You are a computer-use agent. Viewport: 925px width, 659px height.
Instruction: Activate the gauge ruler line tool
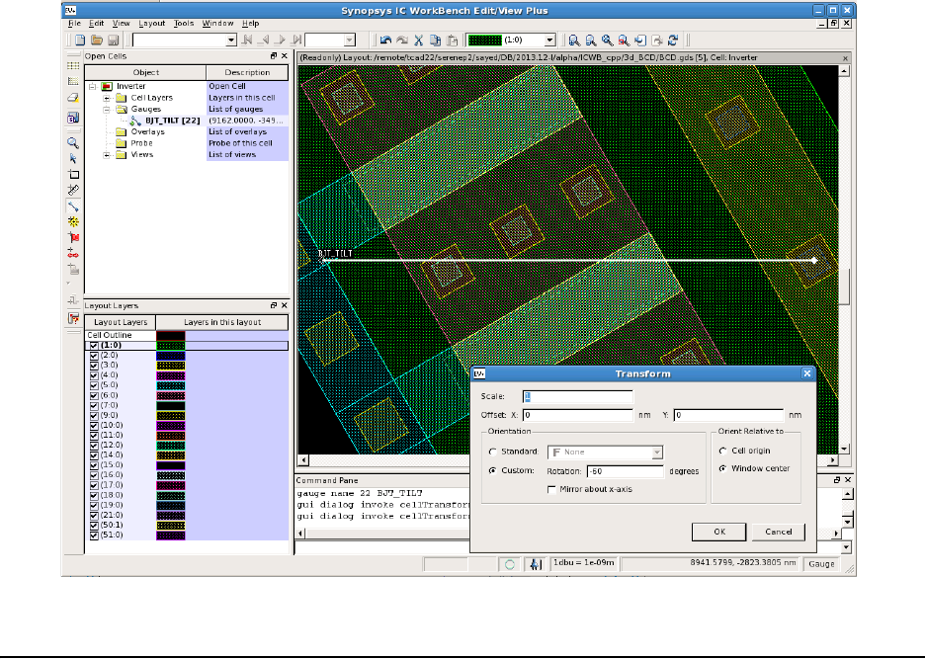click(x=72, y=206)
